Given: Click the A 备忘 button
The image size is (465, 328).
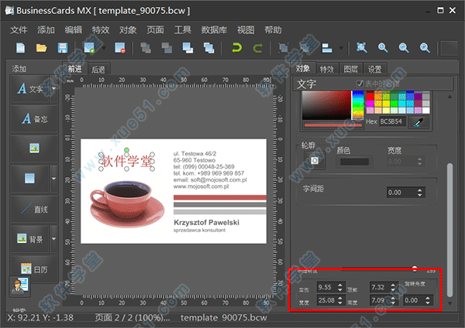Looking at the screenshot, I should pos(34,118).
